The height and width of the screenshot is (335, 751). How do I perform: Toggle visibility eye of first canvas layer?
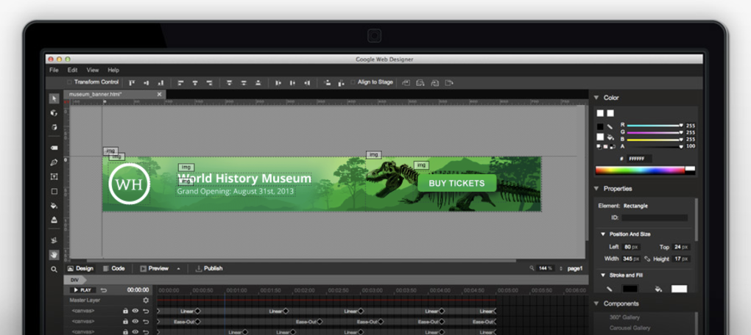pos(135,311)
